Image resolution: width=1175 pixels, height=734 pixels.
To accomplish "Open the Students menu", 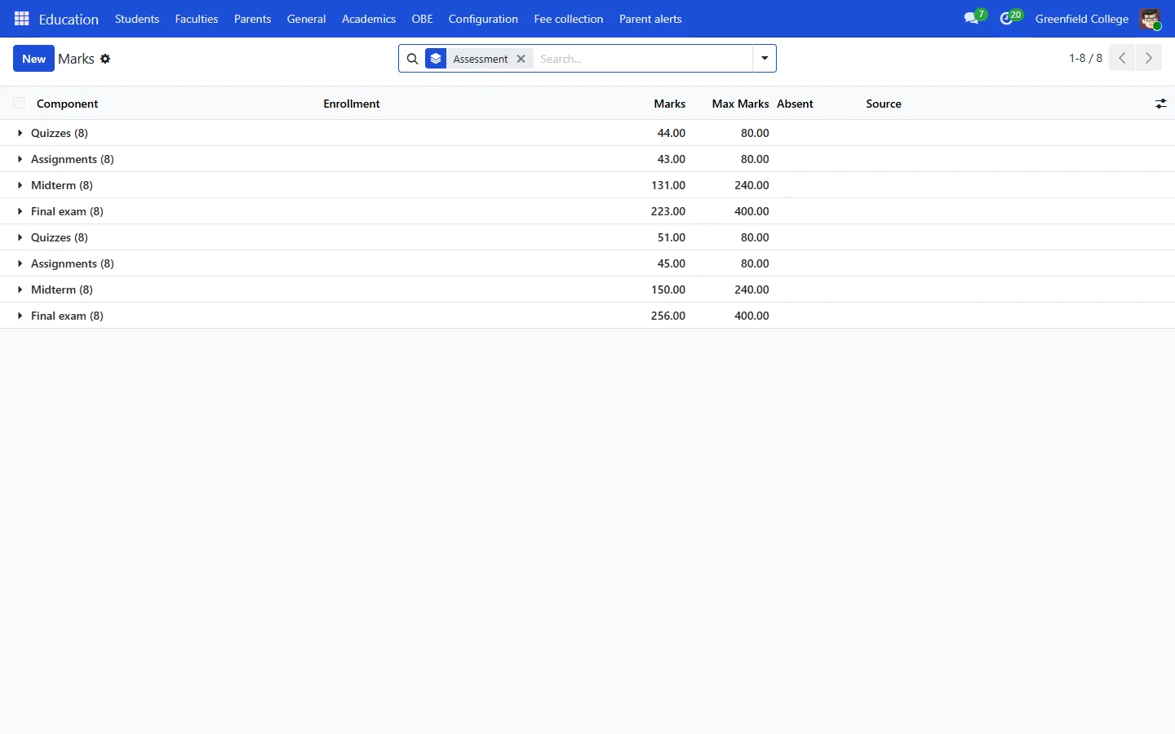I will pyautogui.click(x=137, y=19).
